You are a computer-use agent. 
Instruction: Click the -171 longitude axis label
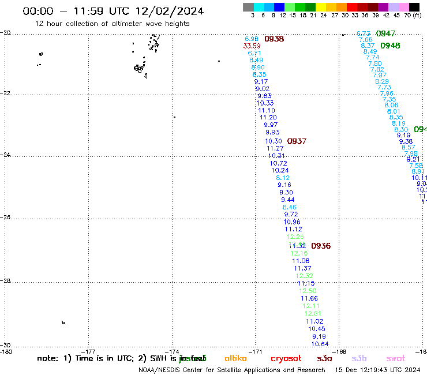[x=255, y=352]
